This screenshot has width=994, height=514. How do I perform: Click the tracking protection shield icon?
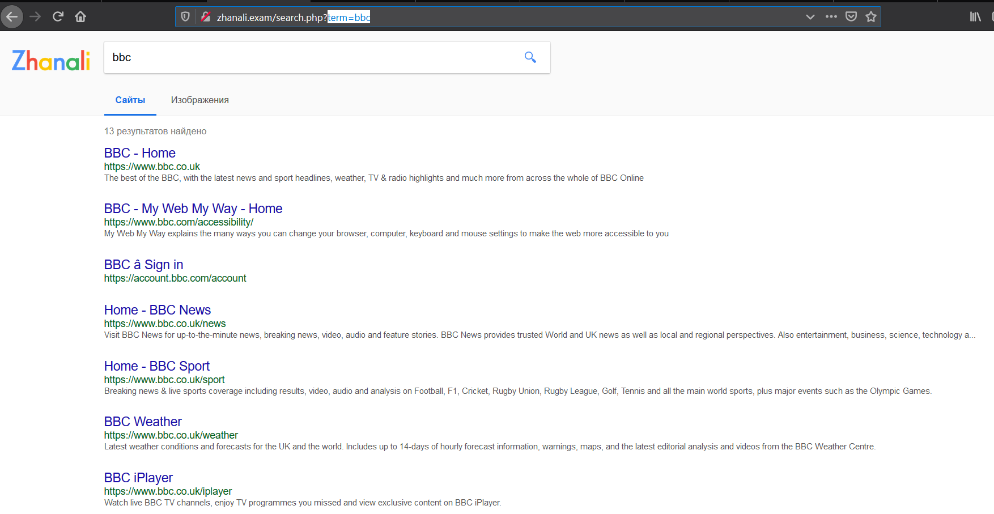(185, 17)
